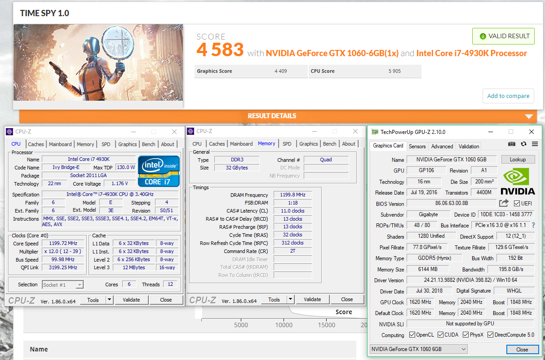Click the NVIDIA logo in GPU-Z
The image size is (545, 360).
click(518, 181)
